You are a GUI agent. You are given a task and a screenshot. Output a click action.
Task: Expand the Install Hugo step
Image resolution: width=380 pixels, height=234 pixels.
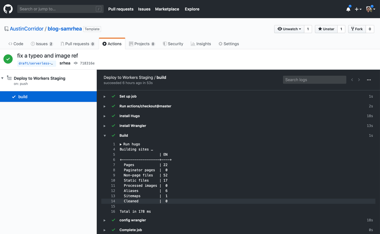pyautogui.click(x=105, y=116)
